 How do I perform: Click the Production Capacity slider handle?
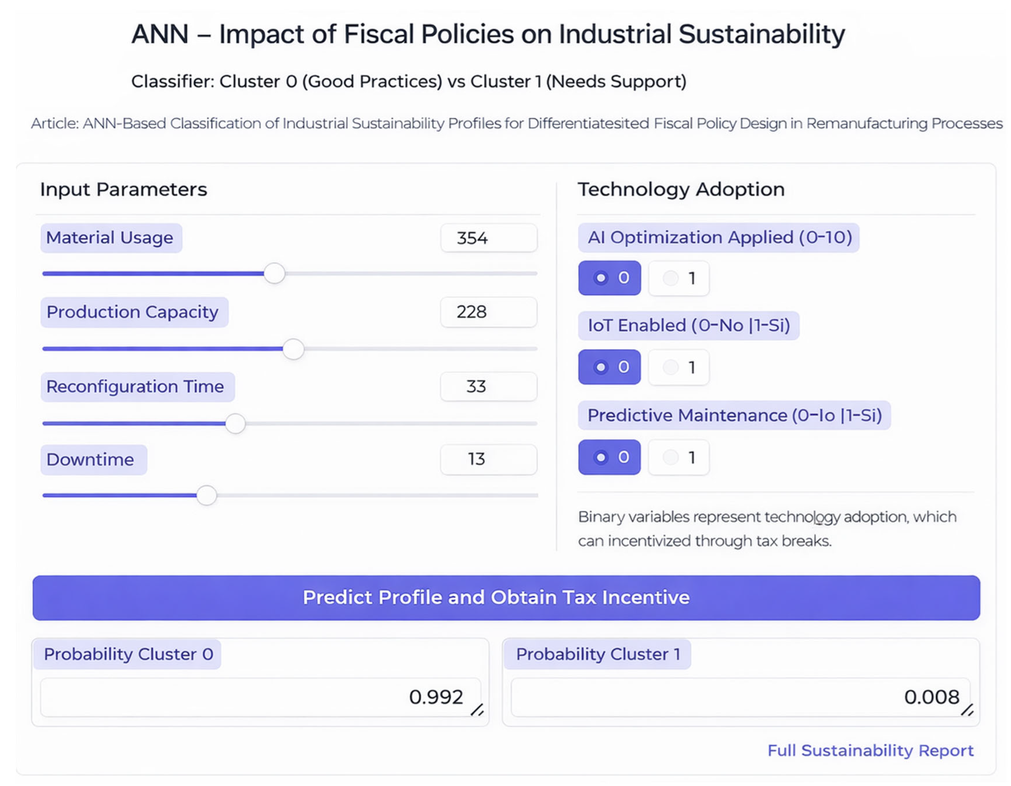[x=293, y=349]
